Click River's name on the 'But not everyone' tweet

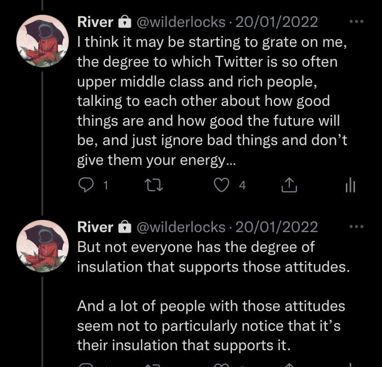tap(95, 227)
